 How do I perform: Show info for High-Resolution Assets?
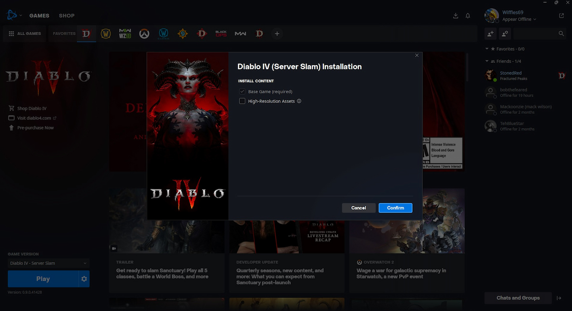point(299,101)
